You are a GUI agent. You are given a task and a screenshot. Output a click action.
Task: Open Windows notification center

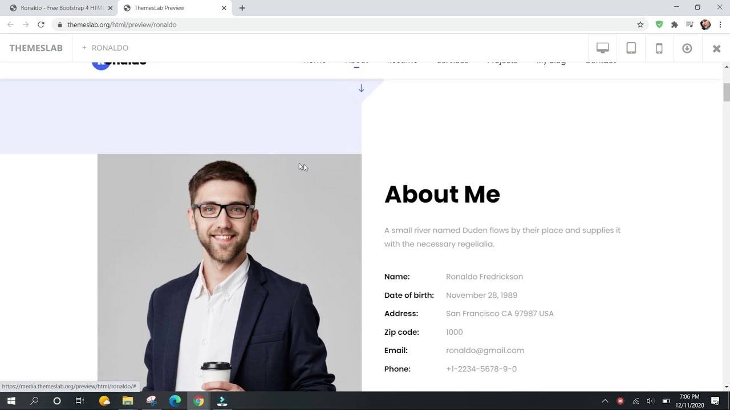[716, 401]
